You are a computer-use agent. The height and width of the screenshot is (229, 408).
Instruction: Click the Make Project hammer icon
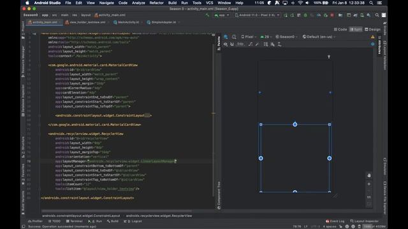tap(207, 15)
